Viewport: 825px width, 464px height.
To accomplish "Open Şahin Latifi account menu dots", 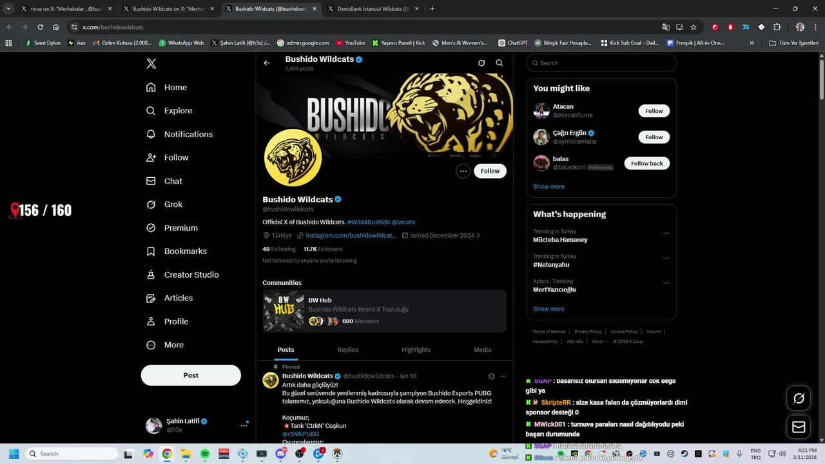I will [244, 425].
